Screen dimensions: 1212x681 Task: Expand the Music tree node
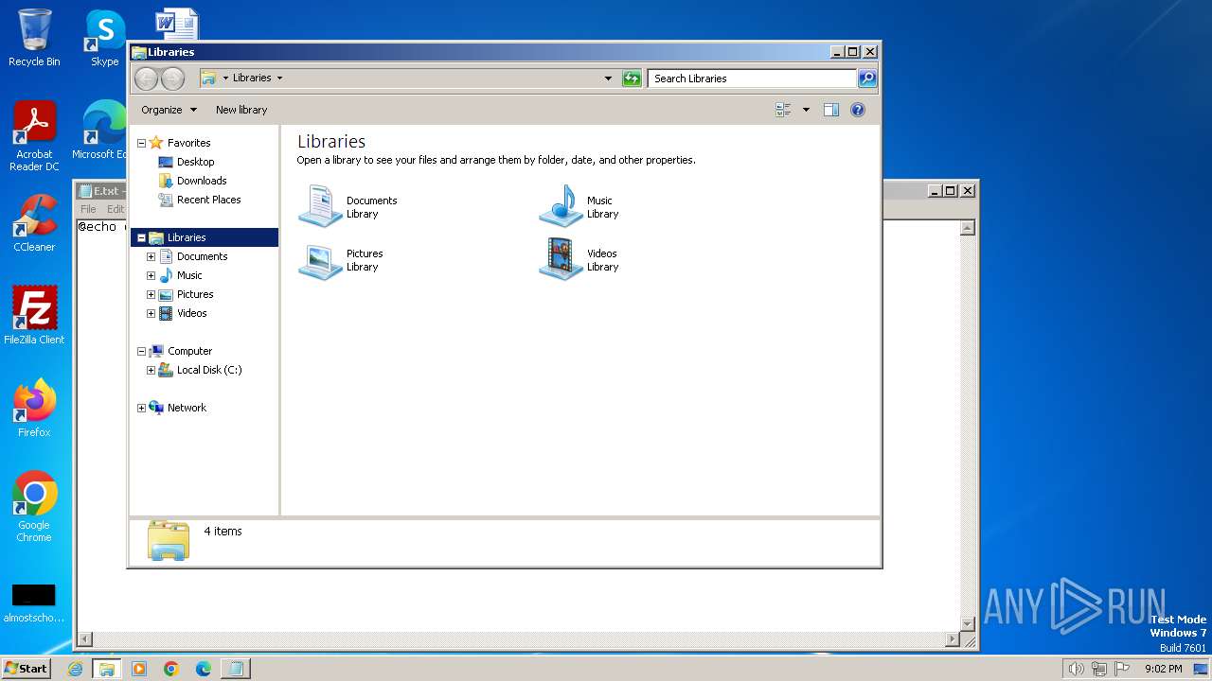click(151, 275)
